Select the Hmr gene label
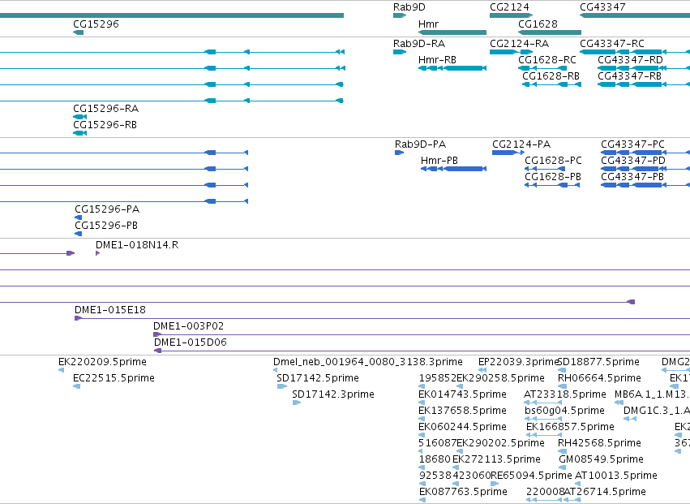Screen dimensions: 690x504 428,24
